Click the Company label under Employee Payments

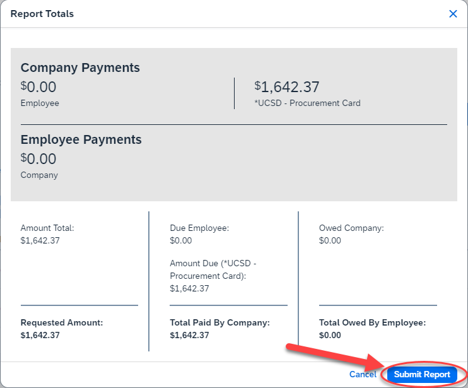(39, 175)
